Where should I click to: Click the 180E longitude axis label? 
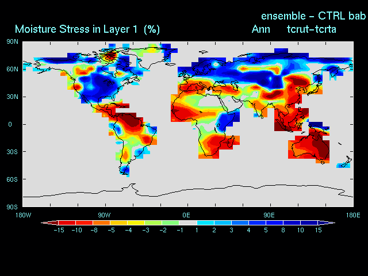click(352, 215)
